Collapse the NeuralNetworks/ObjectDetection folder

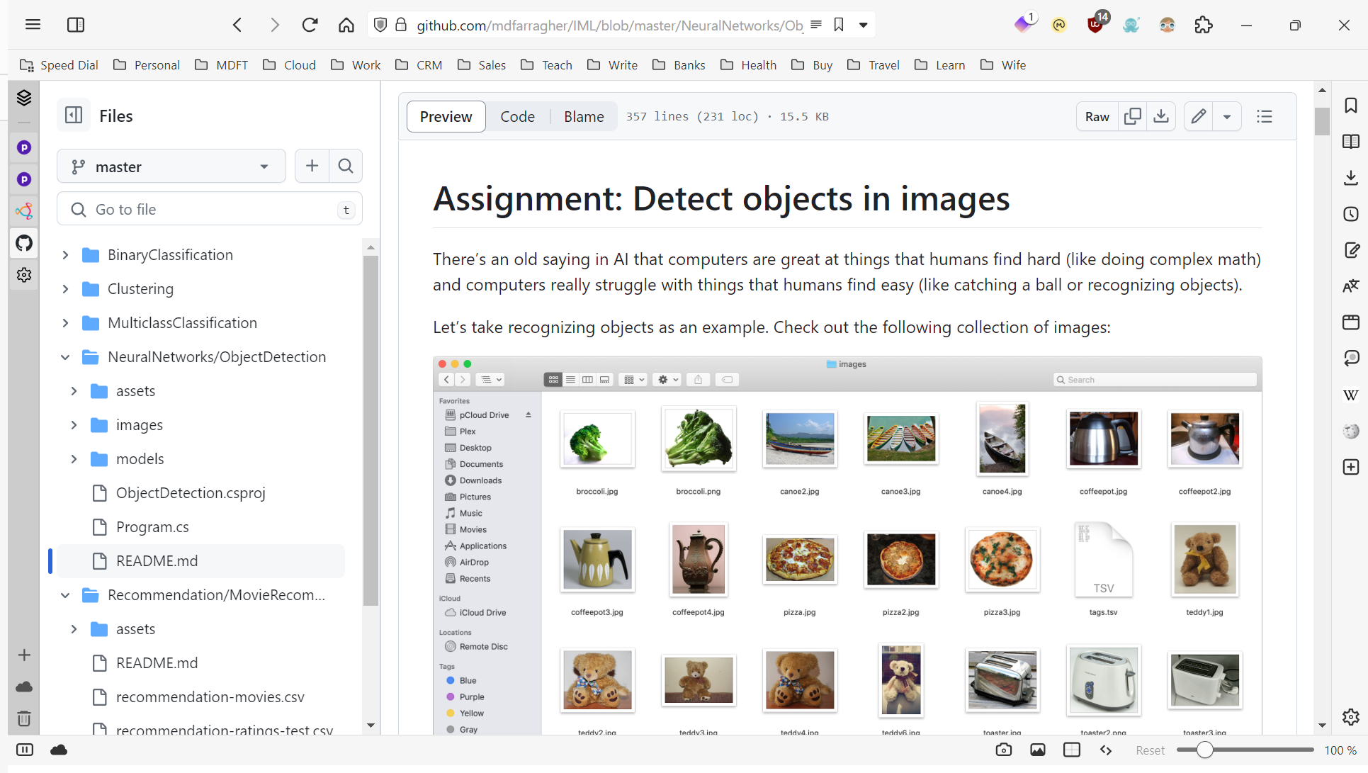pyautogui.click(x=65, y=357)
